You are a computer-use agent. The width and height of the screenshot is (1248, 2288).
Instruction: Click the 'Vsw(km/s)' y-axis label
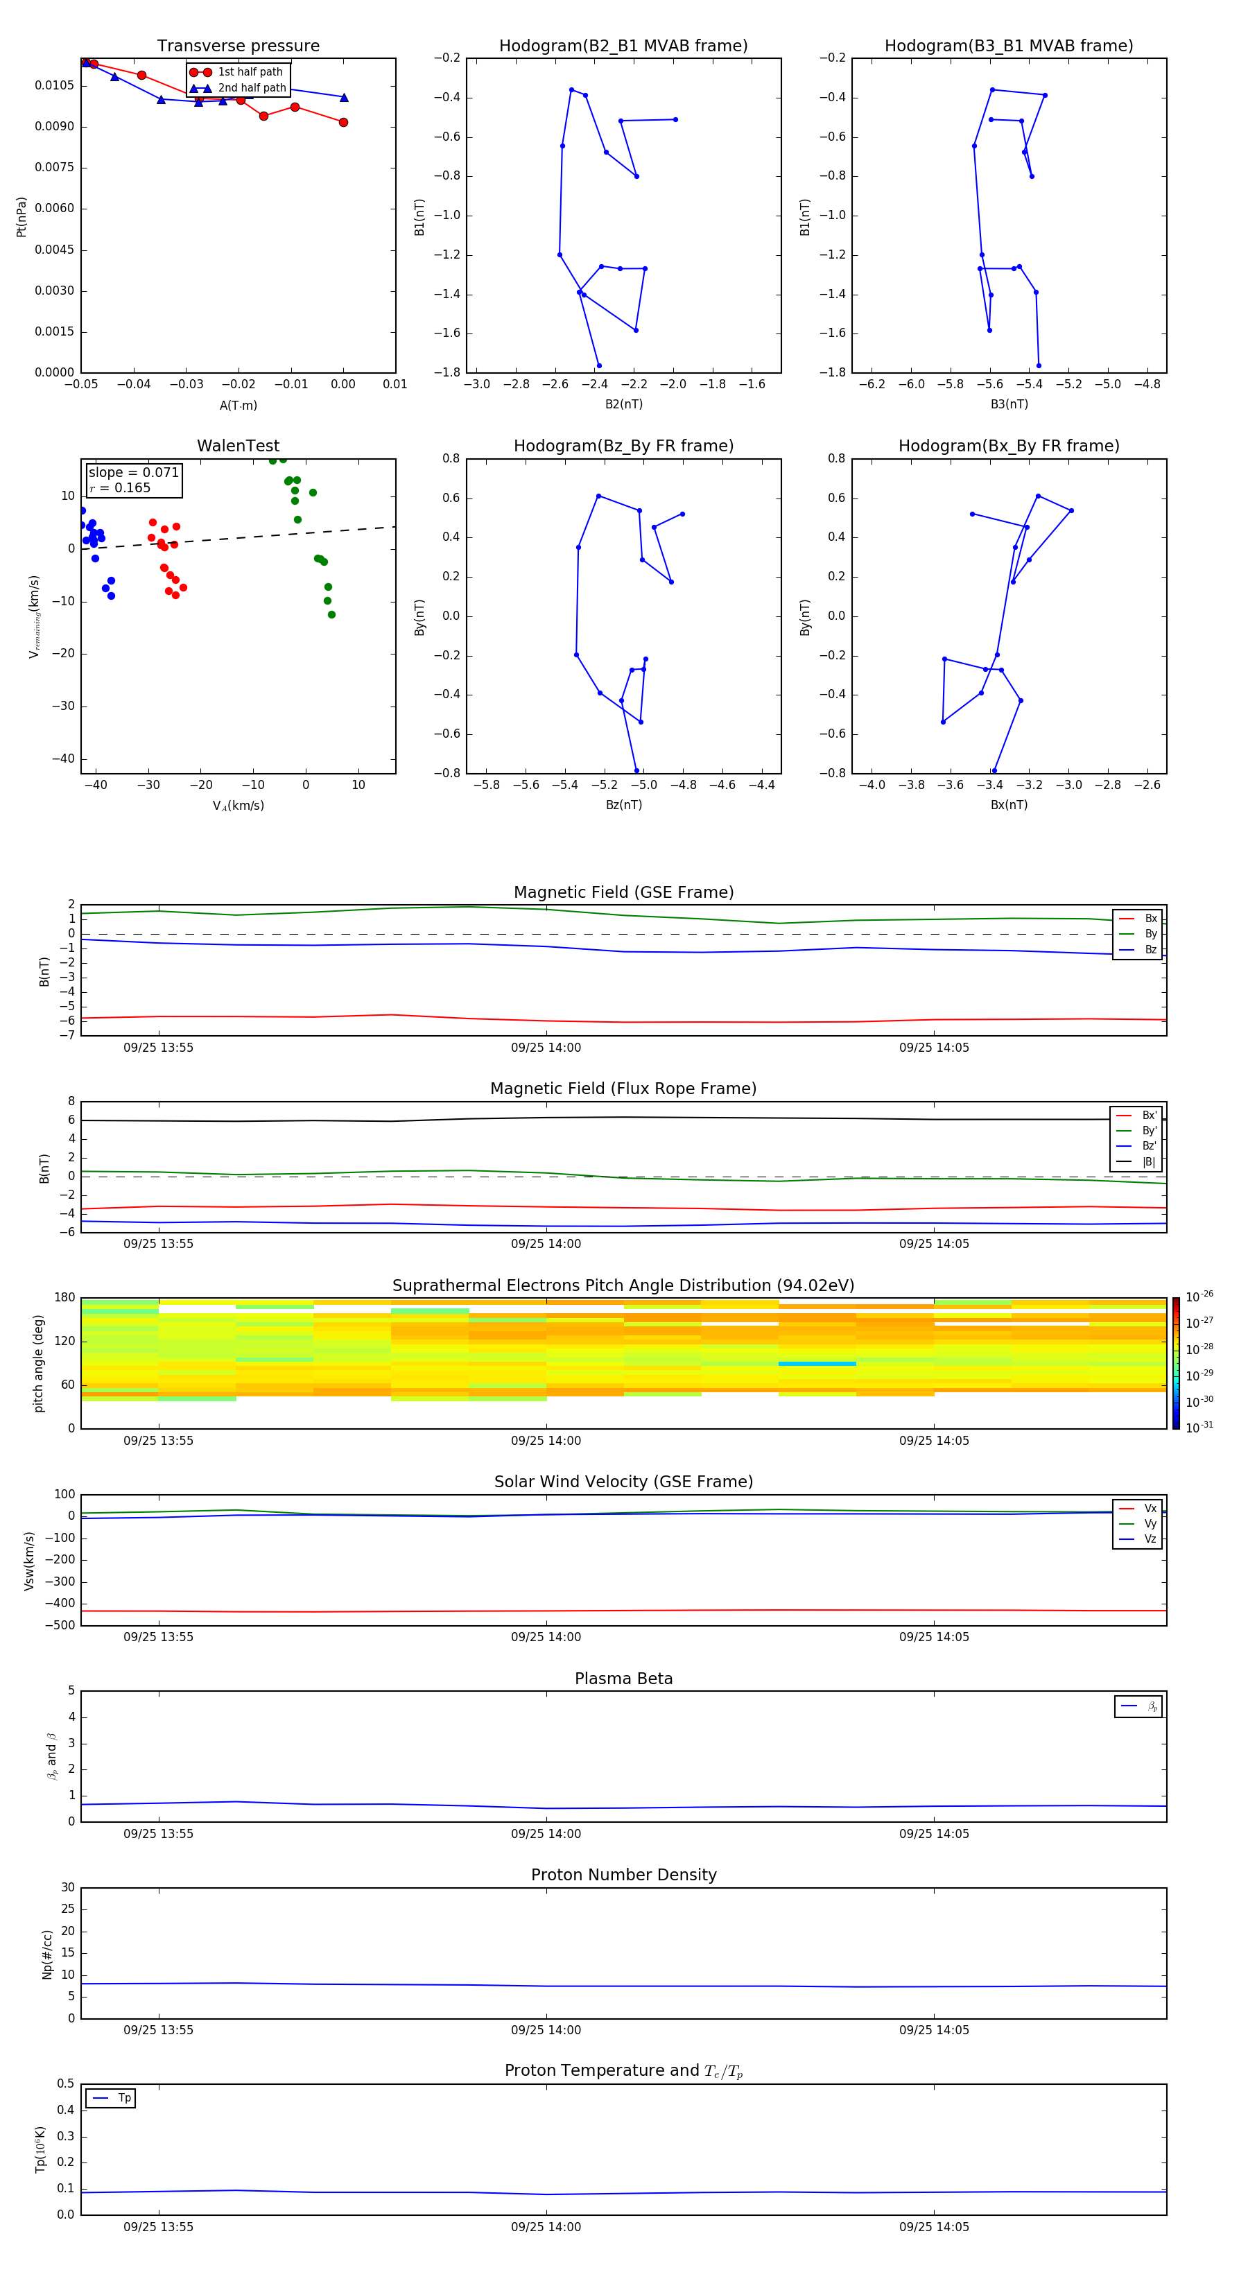[x=29, y=1561]
